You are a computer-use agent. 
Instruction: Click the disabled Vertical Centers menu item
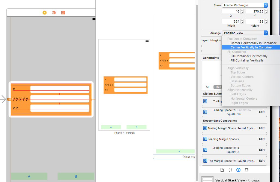(242, 77)
